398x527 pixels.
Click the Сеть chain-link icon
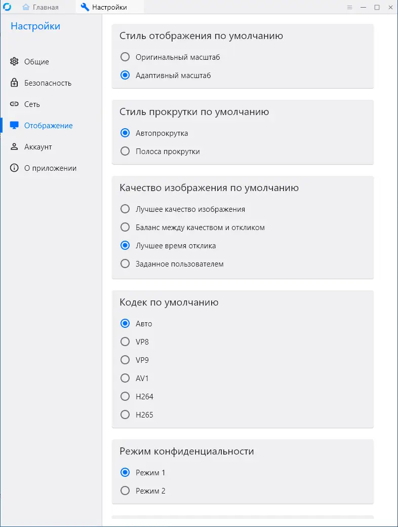(14, 104)
